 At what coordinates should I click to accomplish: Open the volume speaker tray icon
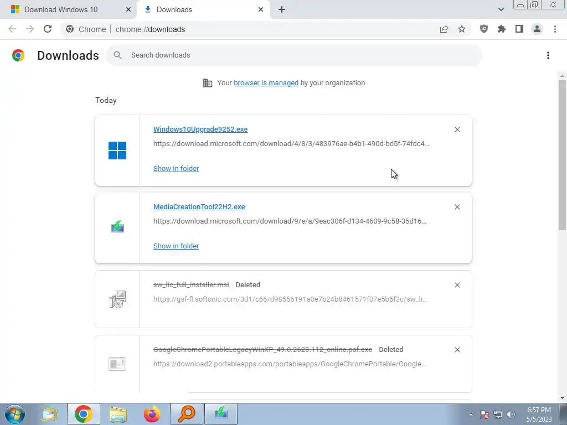click(511, 414)
